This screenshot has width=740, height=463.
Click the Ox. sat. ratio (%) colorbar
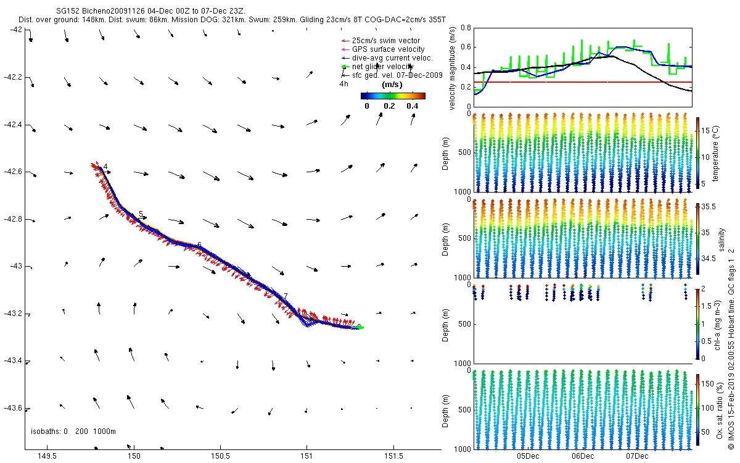(698, 410)
